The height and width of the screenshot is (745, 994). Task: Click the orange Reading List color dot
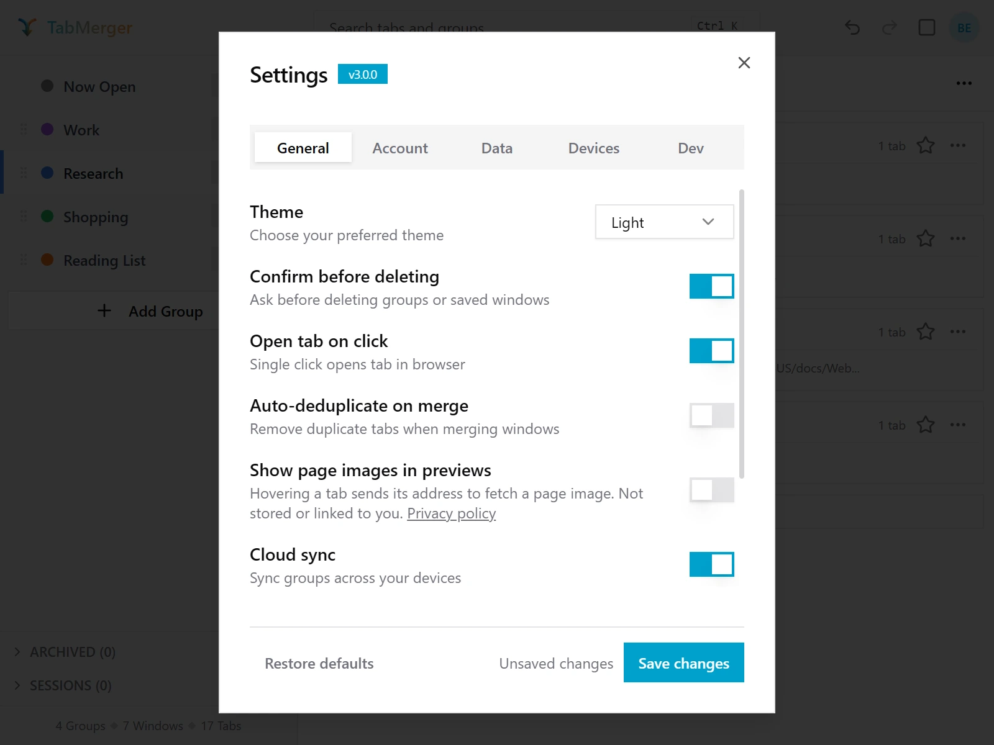pos(47,260)
